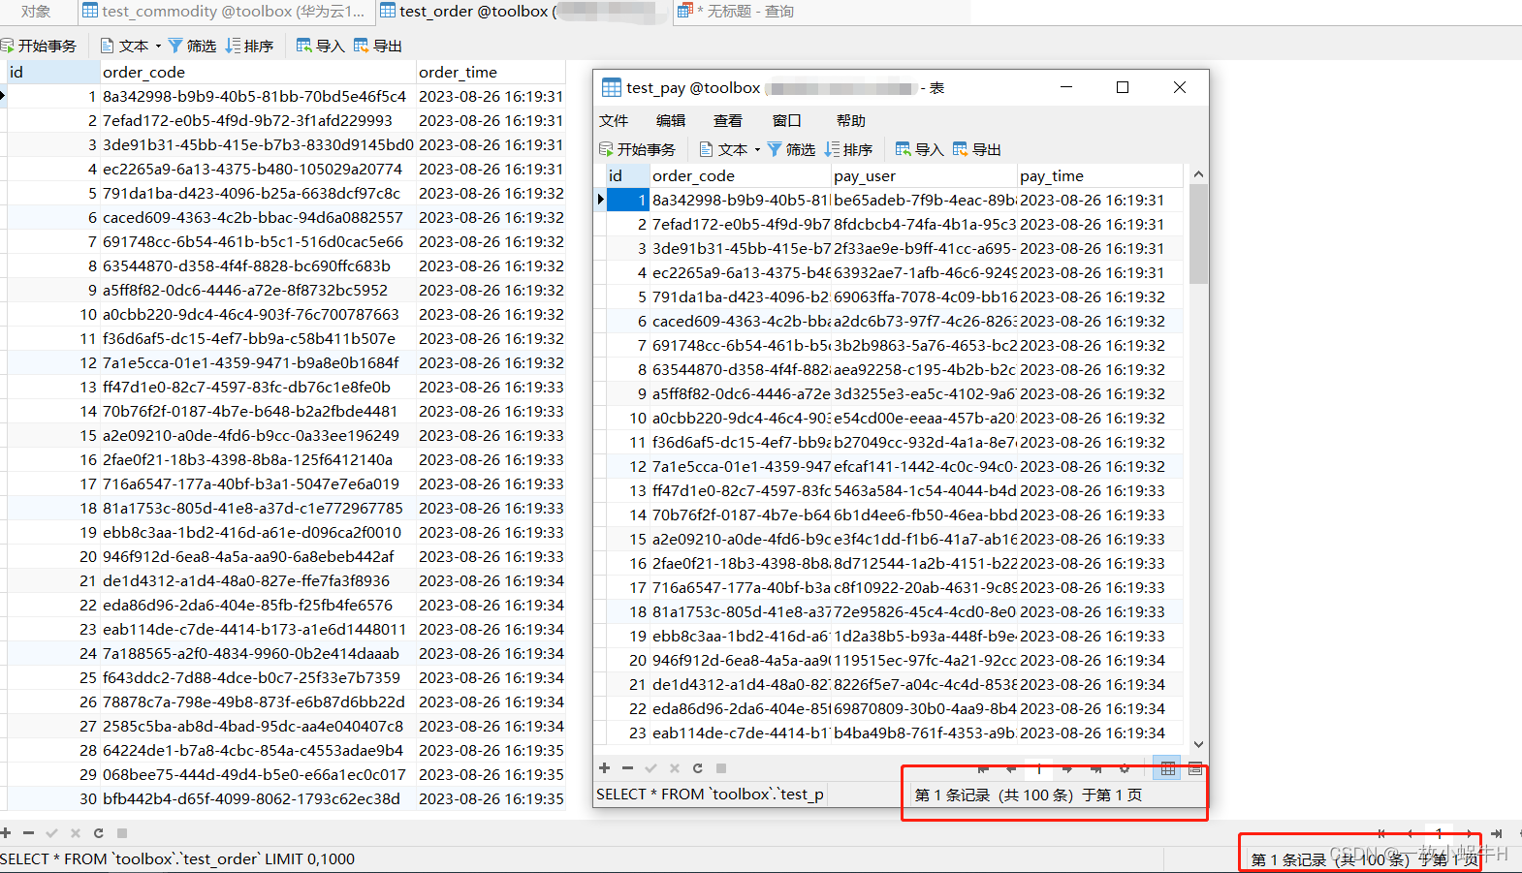Switch to the 无标题 - 查询 tab

(x=737, y=12)
